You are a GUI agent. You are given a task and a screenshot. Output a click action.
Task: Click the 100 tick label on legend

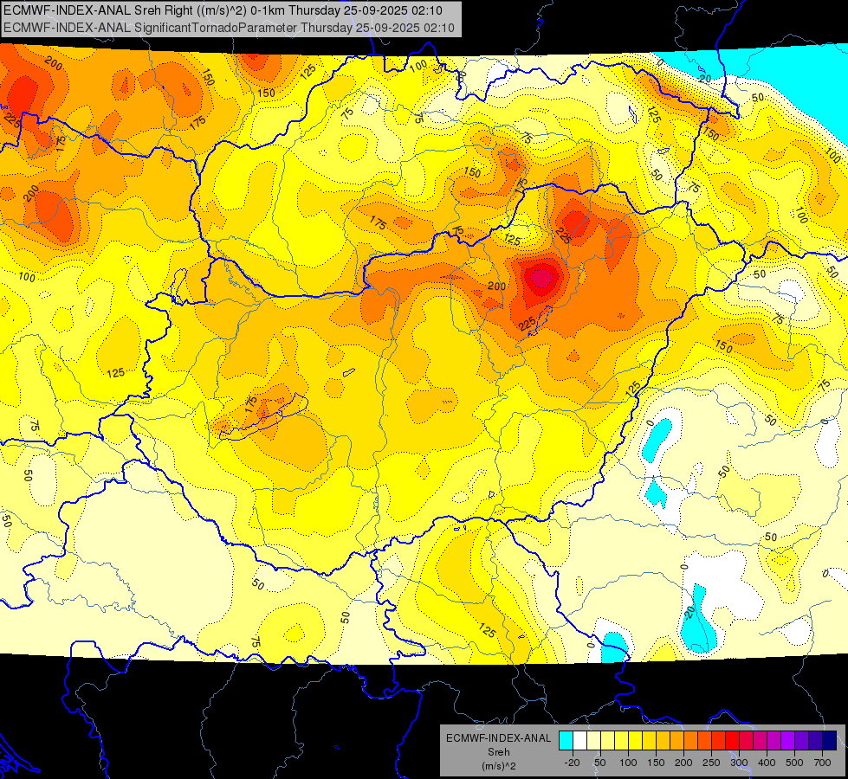click(x=628, y=763)
